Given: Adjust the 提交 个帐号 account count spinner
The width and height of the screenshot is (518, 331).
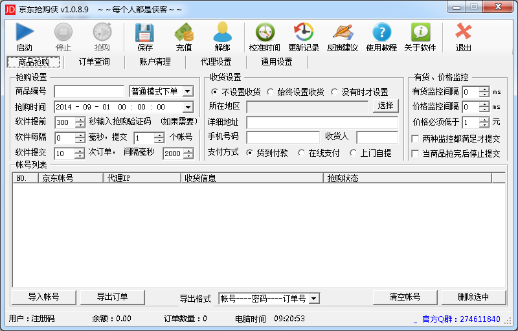Looking at the screenshot, I should [x=159, y=138].
